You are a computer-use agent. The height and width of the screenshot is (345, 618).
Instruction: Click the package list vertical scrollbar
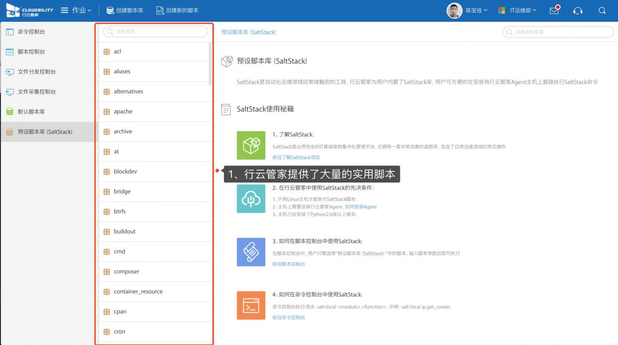[x=210, y=63]
